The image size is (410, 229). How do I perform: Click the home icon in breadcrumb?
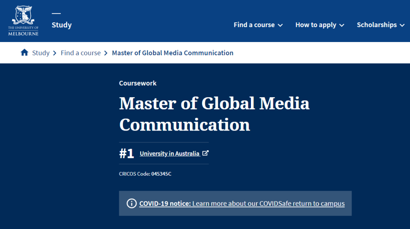24,53
